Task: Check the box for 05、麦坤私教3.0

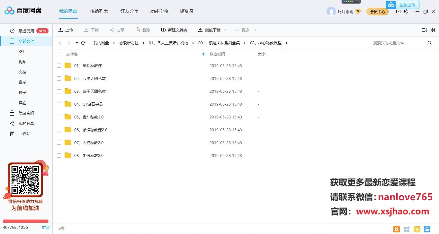Action: (59, 117)
